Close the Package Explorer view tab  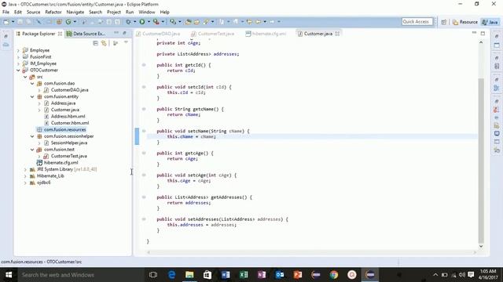(60, 34)
